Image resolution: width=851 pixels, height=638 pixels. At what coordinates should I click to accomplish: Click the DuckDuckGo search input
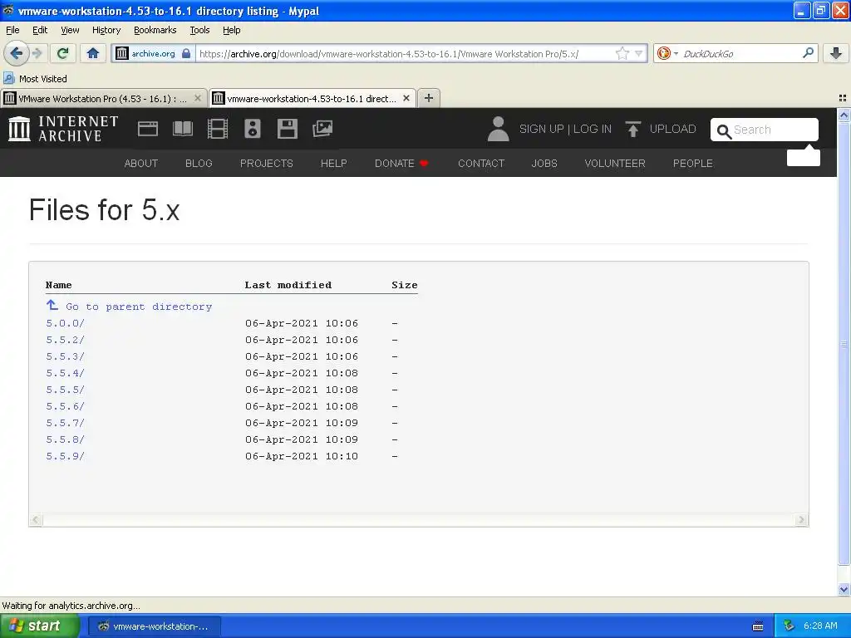click(740, 53)
